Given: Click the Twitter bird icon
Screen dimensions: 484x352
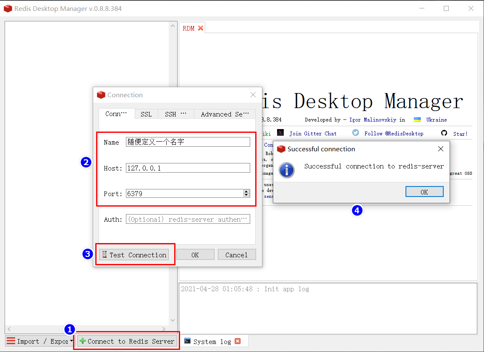Looking at the screenshot, I should (355, 133).
